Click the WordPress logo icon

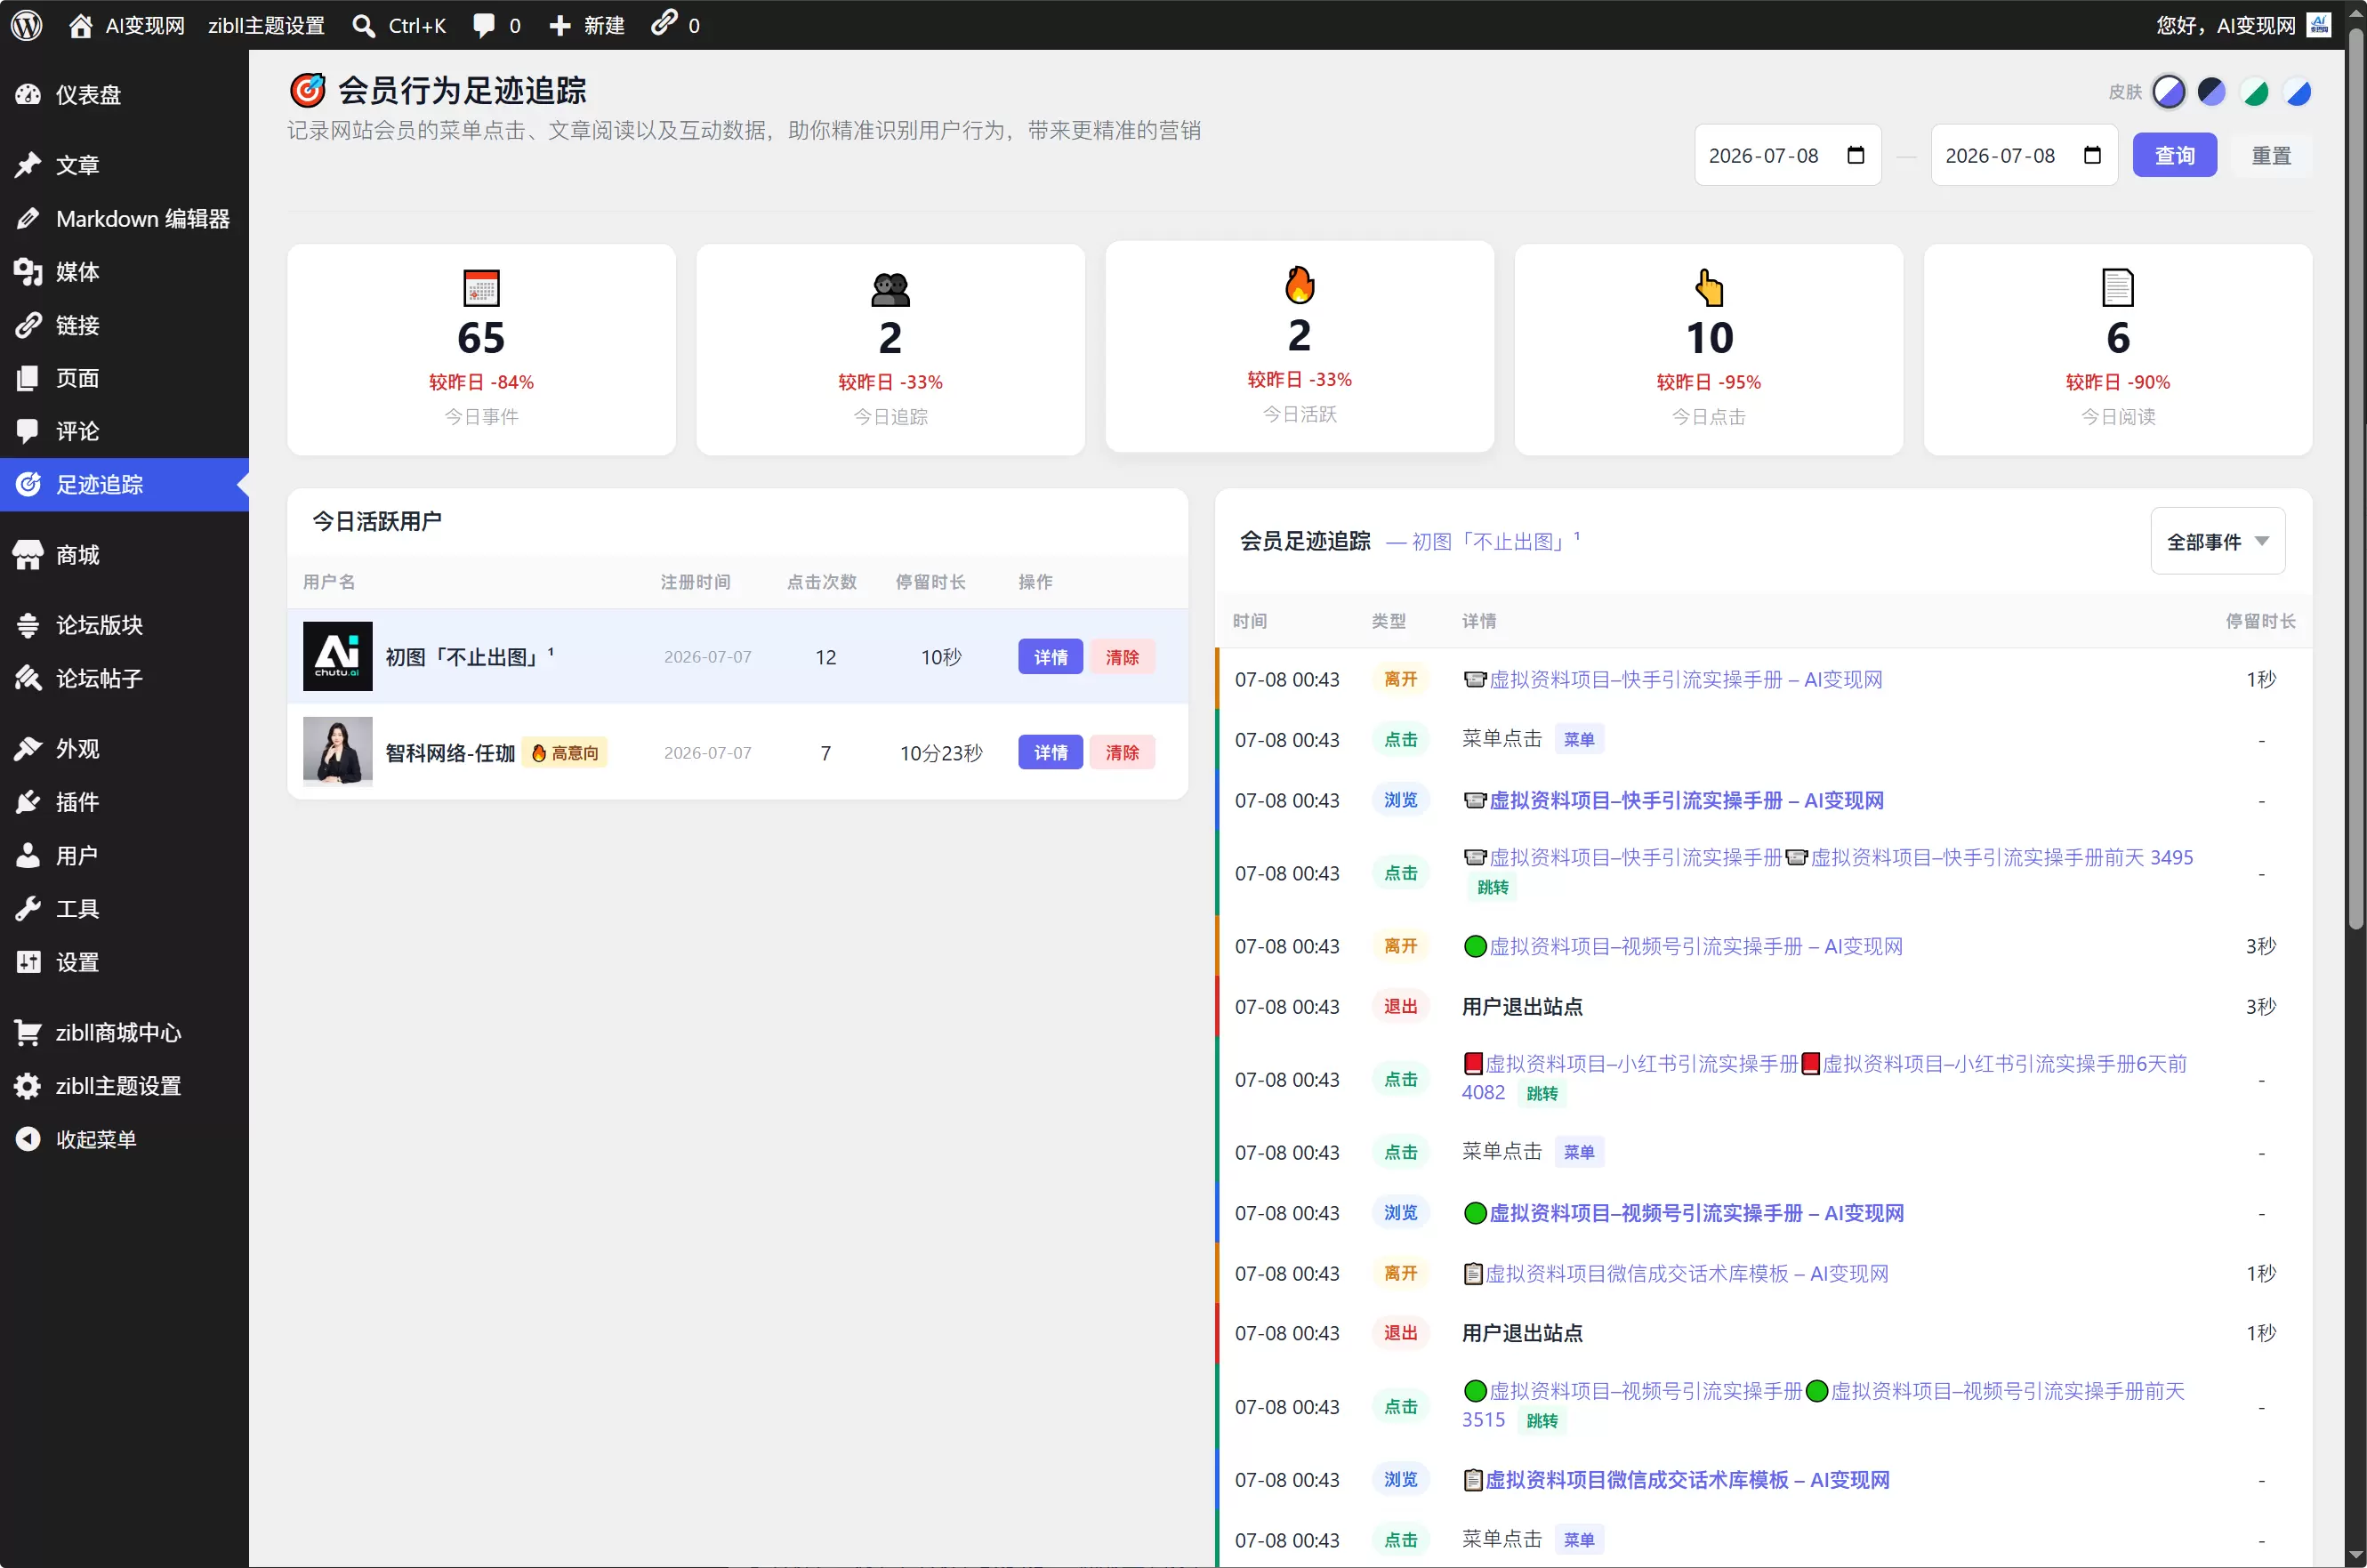tap(27, 25)
